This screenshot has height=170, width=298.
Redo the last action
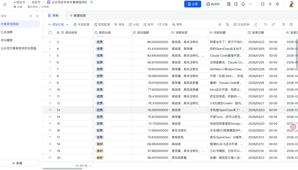click(273, 25)
